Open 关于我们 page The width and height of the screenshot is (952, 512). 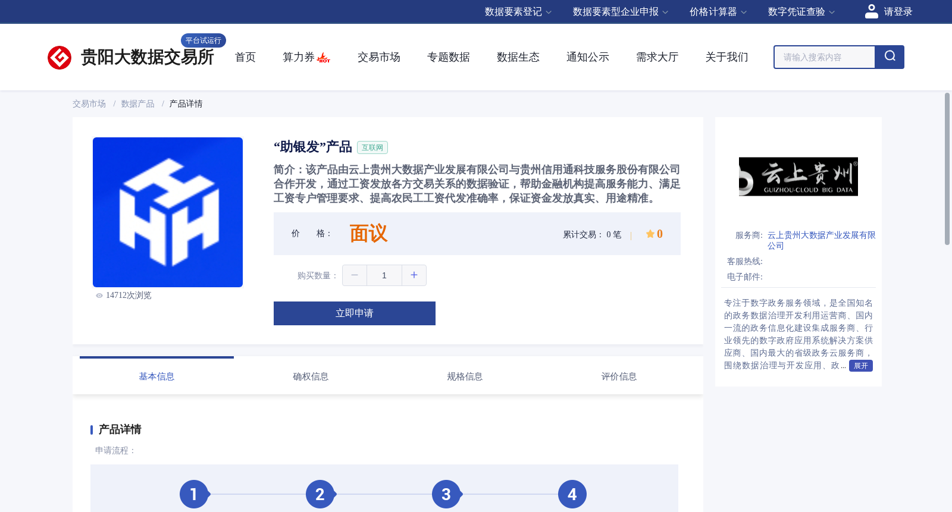[x=726, y=57]
